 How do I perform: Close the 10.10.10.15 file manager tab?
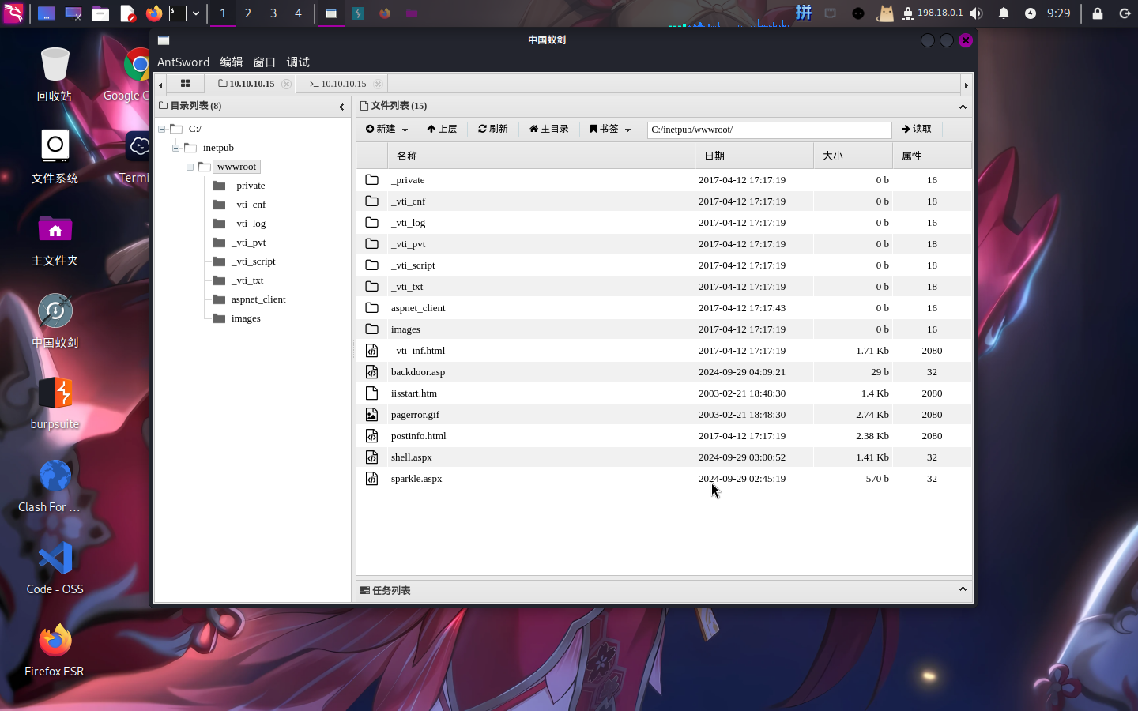point(287,84)
